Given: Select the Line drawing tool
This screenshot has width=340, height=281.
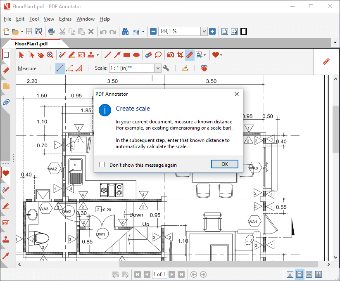Looking at the screenshot, I should click(x=108, y=55).
